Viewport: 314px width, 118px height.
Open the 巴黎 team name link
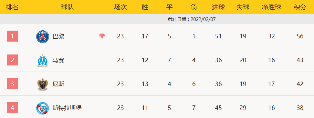tap(58, 36)
